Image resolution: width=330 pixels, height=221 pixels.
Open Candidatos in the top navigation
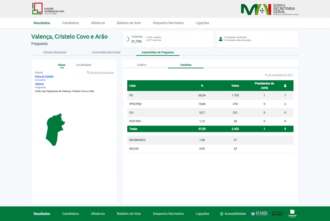click(70, 23)
